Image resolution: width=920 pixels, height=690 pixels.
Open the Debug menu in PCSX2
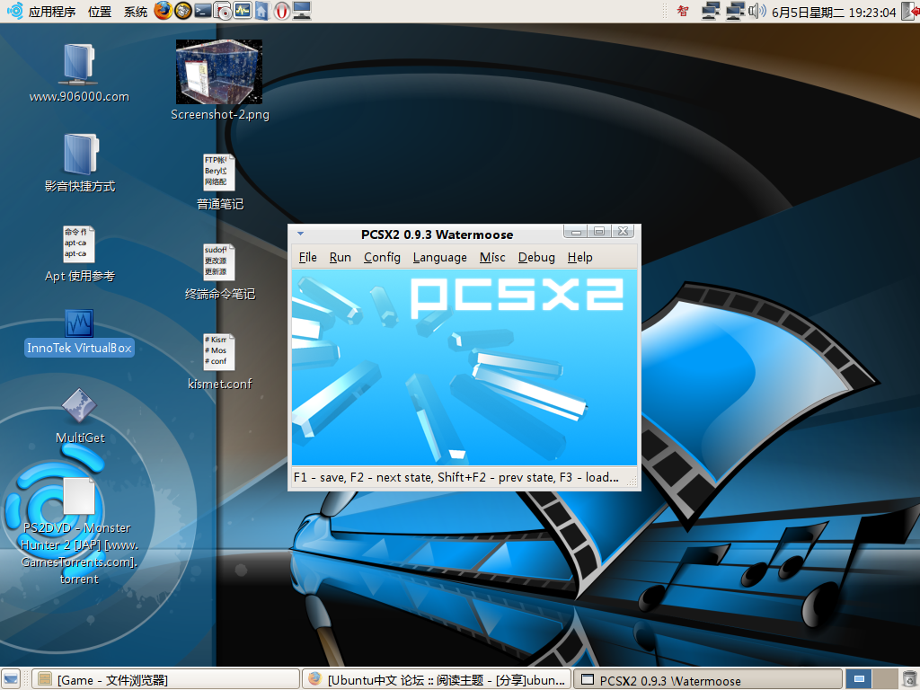(536, 258)
